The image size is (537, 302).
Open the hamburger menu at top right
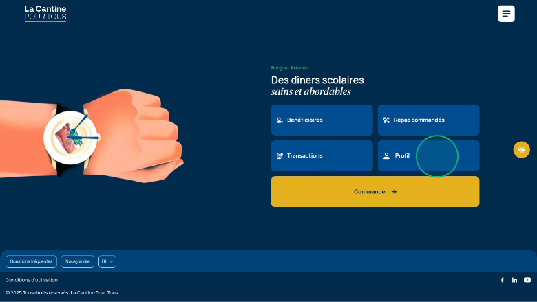click(x=506, y=14)
